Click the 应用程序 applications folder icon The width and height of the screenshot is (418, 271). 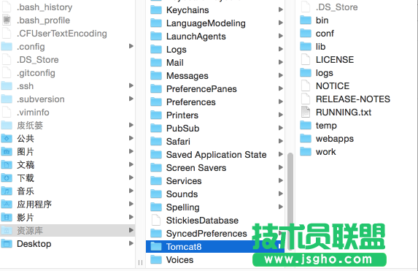click(7, 205)
